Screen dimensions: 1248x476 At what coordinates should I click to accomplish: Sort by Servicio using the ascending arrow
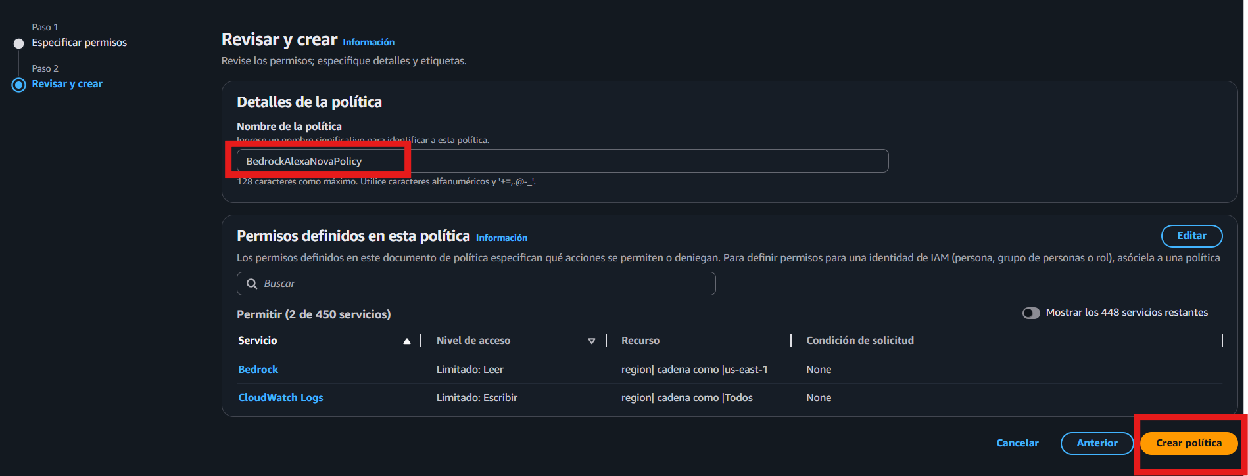[x=406, y=341]
